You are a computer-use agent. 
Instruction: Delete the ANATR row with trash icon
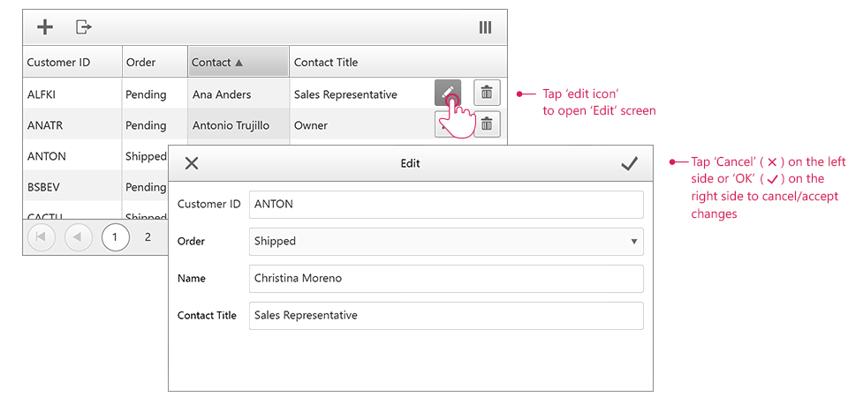pos(487,124)
